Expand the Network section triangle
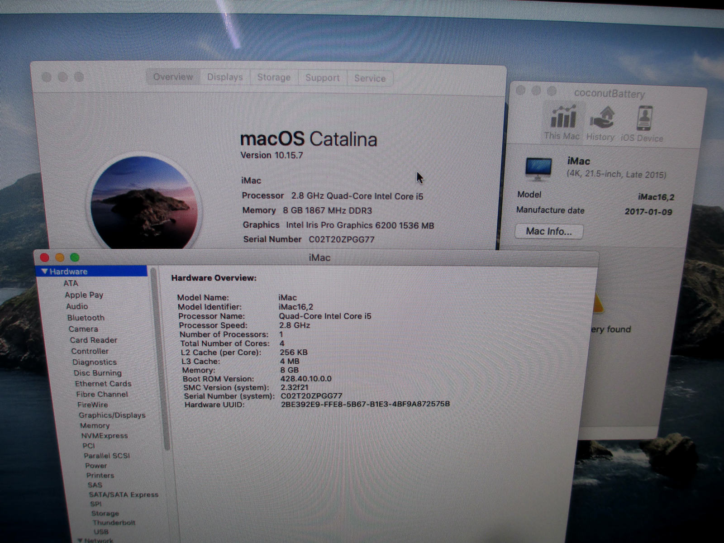724x543 pixels. 80,540
